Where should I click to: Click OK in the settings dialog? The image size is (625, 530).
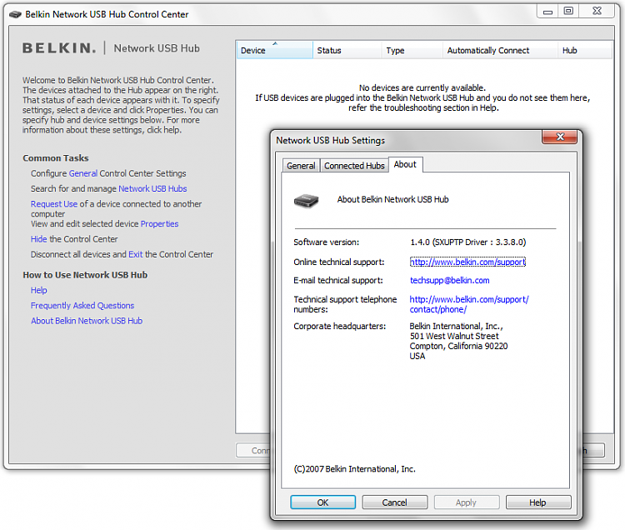322,502
